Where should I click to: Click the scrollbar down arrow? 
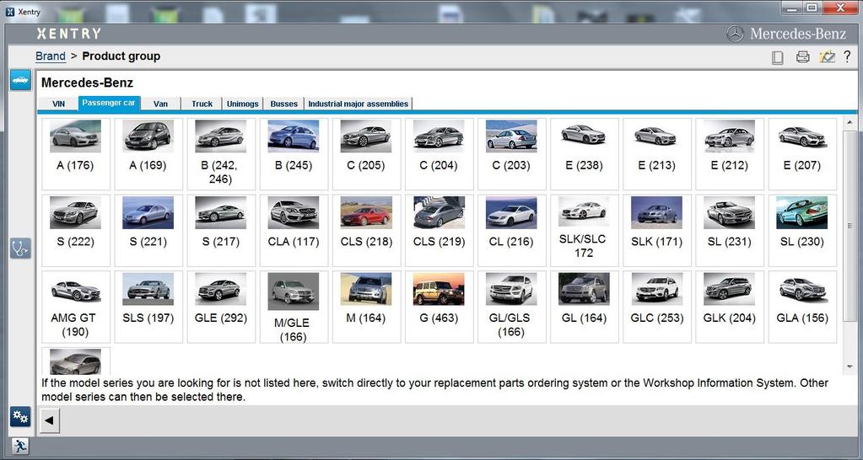[x=850, y=366]
